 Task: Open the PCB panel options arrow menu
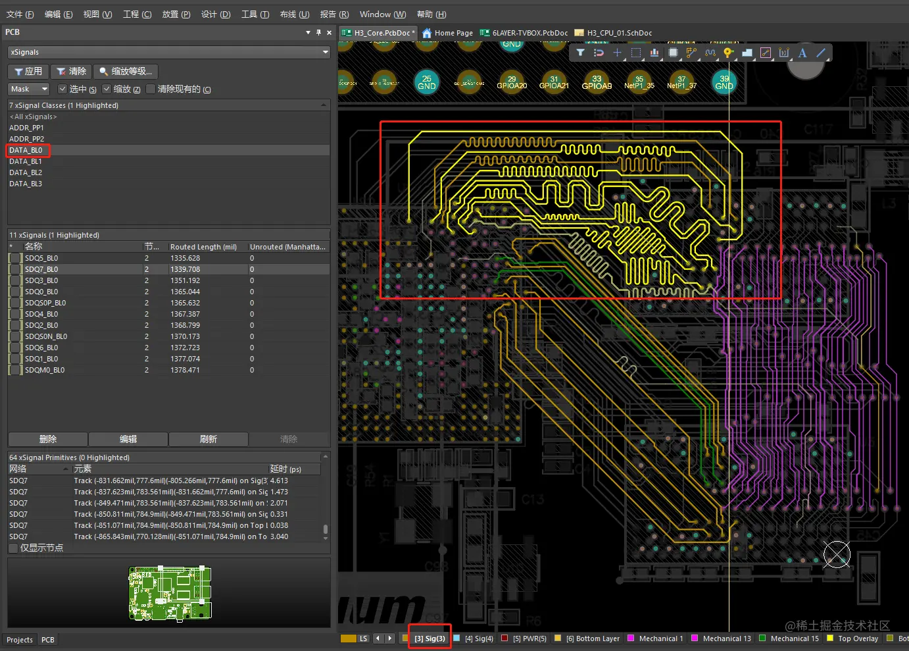tap(308, 32)
